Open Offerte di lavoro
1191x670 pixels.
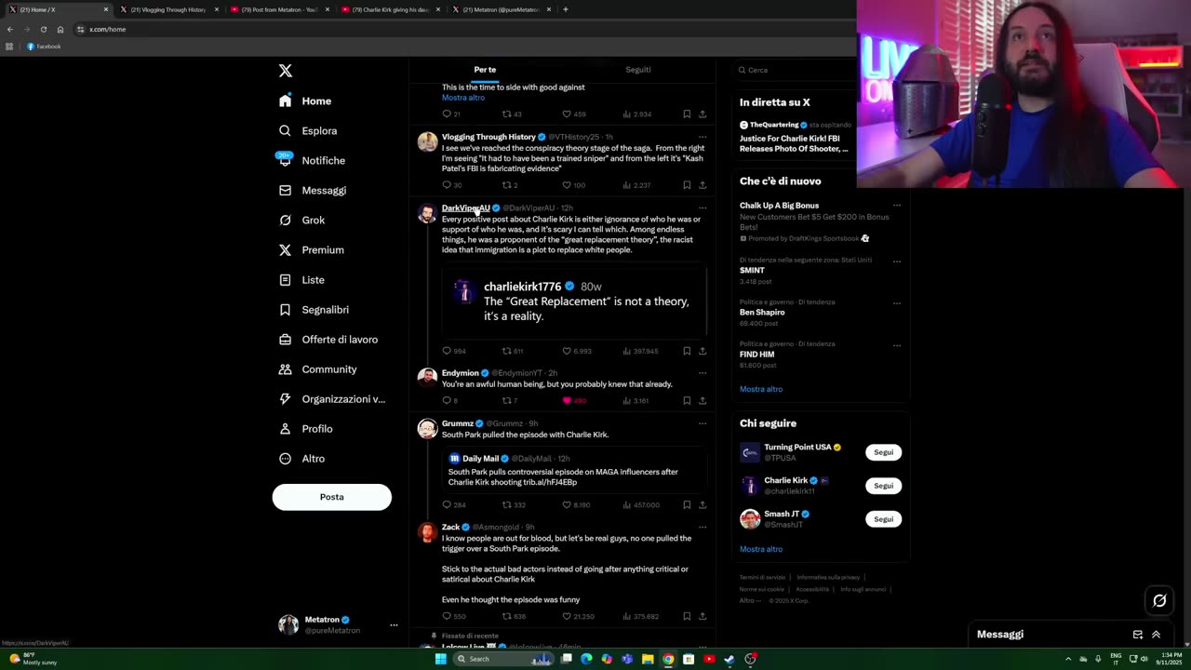click(x=328, y=339)
